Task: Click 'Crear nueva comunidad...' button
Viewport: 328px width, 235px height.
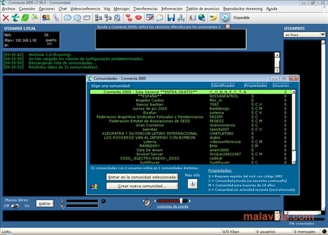Action: [x=143, y=186]
